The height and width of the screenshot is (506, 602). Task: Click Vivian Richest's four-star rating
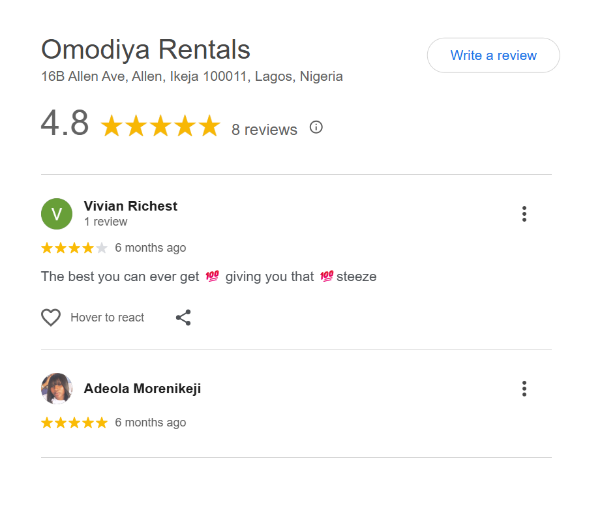pyautogui.click(x=74, y=248)
